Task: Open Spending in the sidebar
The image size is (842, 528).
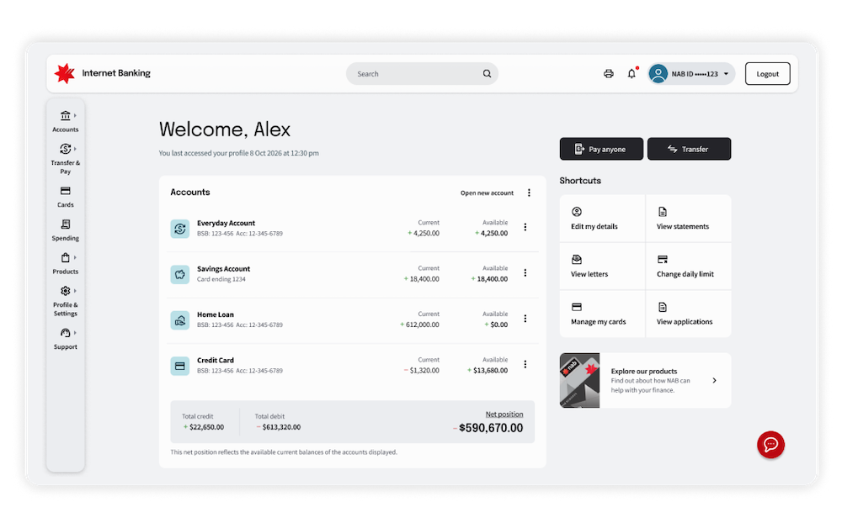Action: (x=65, y=230)
